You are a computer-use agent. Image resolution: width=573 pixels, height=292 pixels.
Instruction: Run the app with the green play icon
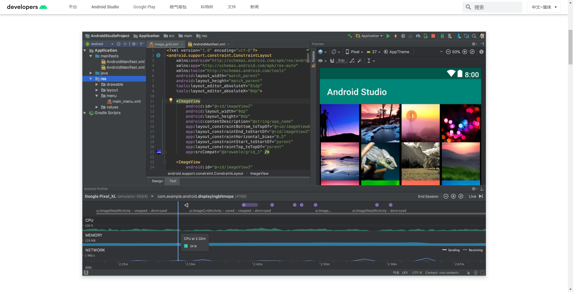coord(388,36)
